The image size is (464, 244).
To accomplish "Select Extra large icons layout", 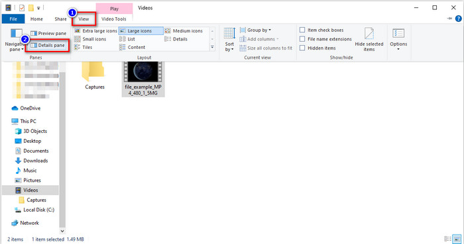I will tap(96, 30).
